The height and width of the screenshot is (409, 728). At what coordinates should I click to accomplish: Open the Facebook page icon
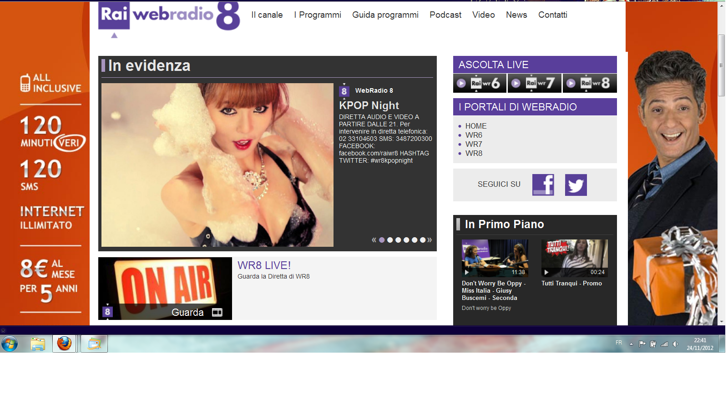[543, 185]
